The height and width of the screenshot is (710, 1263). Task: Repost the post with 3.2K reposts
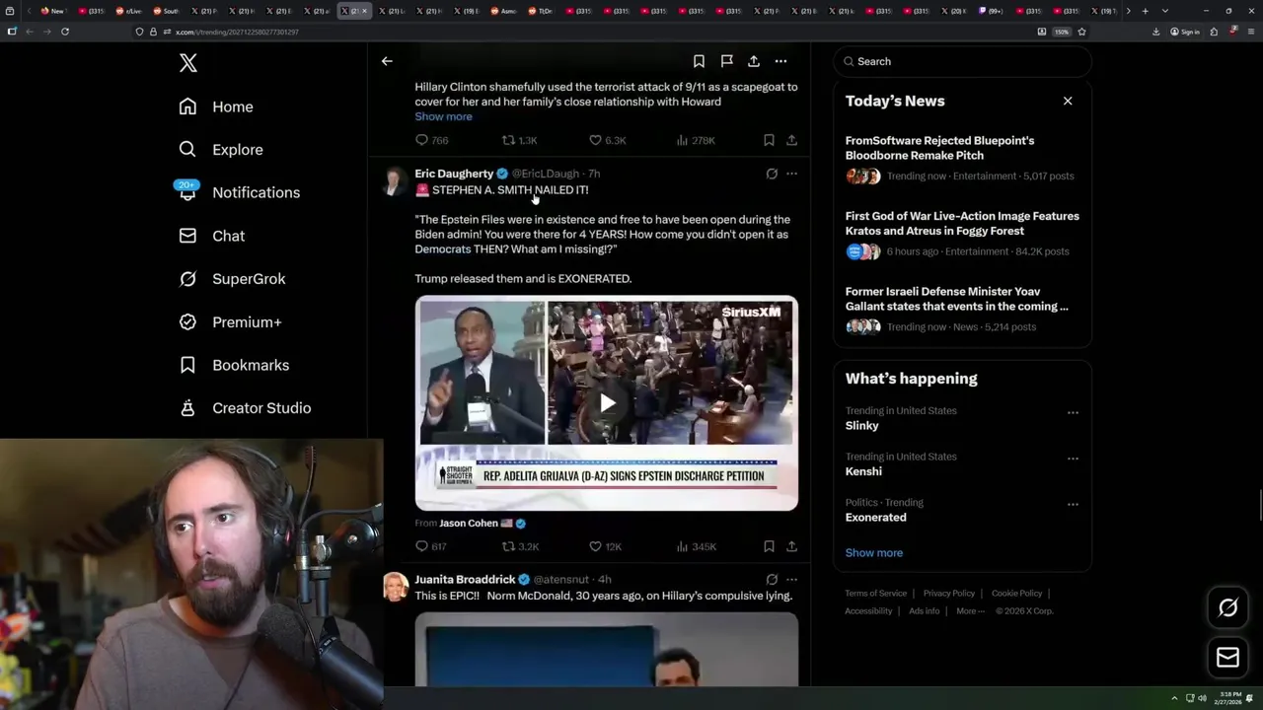520,546
